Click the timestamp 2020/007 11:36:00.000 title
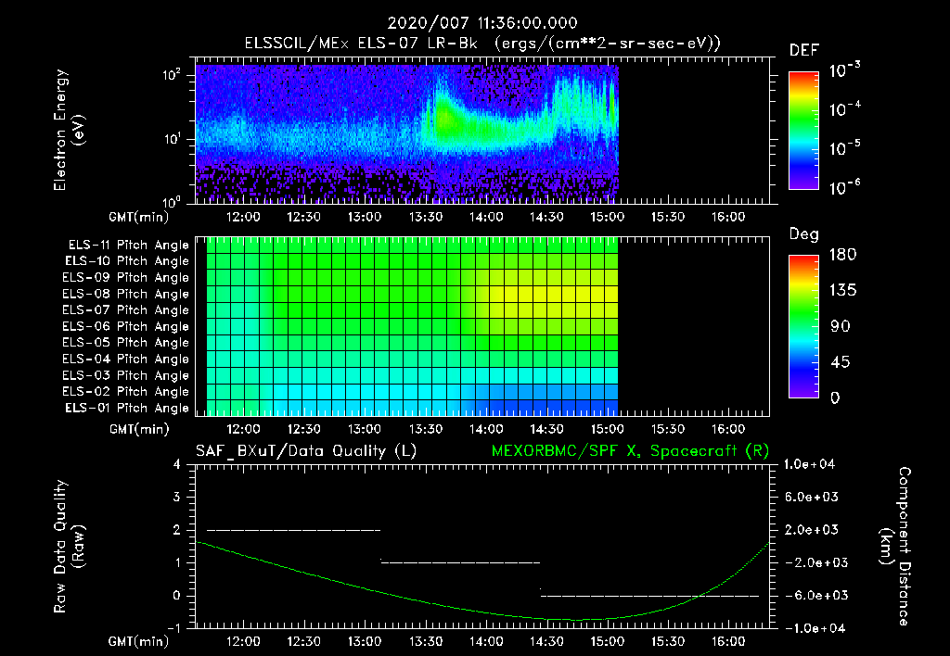The image size is (950, 656). tap(482, 23)
